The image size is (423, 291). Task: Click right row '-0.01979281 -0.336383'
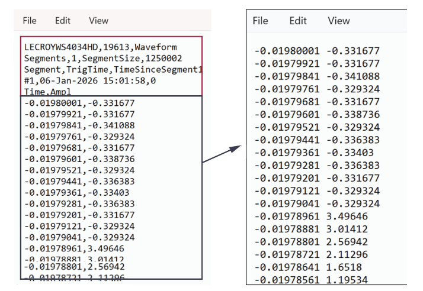pos(317,166)
